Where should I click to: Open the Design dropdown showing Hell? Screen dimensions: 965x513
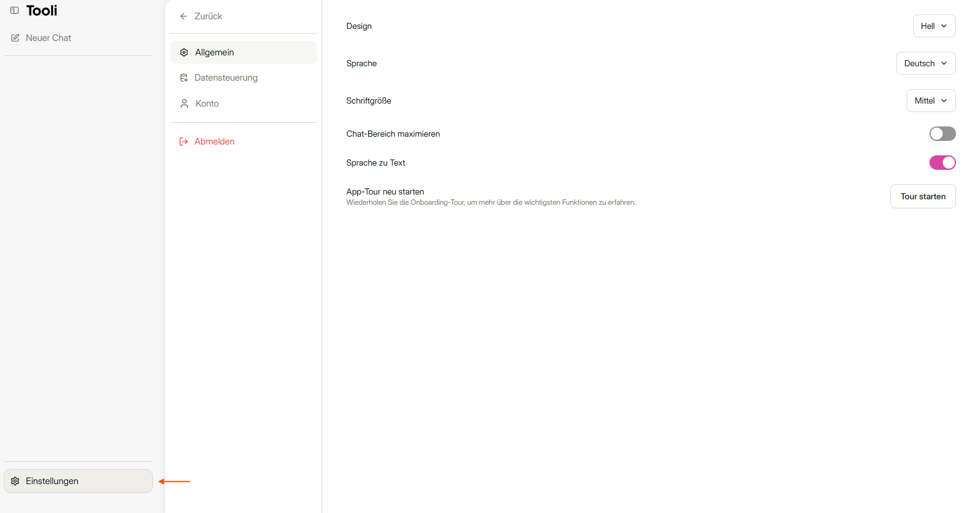pos(934,26)
